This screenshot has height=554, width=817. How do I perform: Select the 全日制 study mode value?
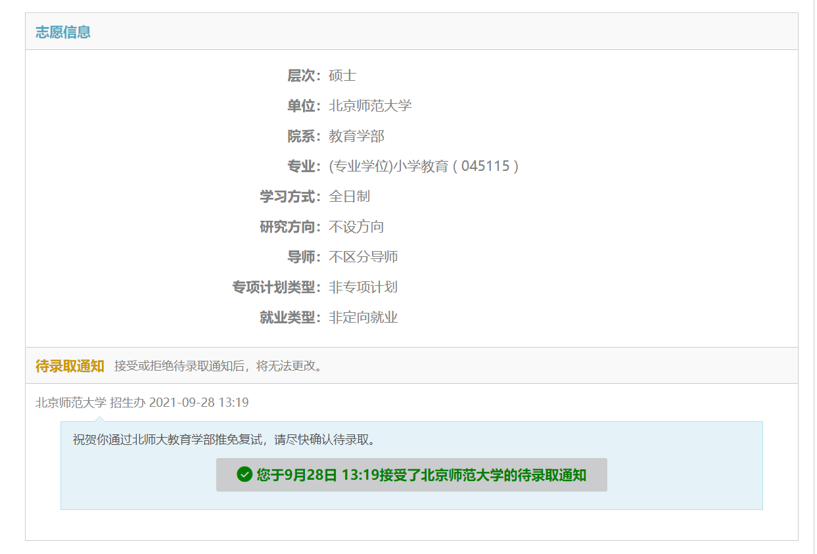click(349, 196)
